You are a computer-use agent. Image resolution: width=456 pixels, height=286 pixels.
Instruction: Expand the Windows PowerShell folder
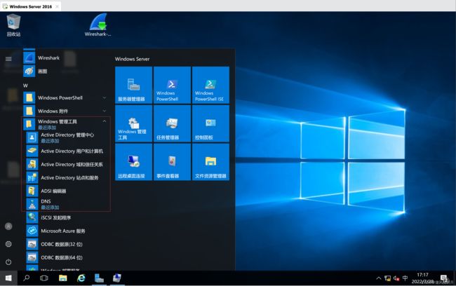point(65,97)
